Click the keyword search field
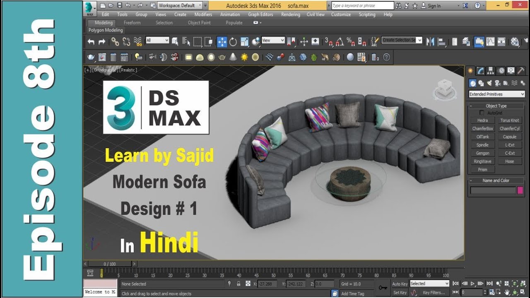 coord(363,5)
